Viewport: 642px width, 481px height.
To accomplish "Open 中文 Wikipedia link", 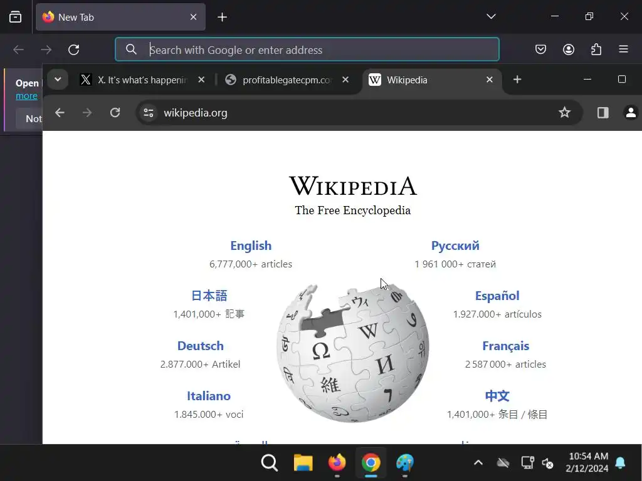I will pos(497,396).
